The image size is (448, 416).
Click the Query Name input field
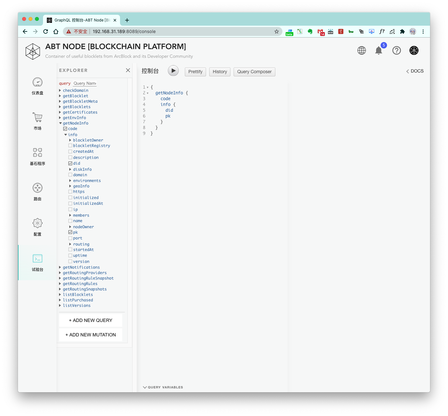coord(85,83)
